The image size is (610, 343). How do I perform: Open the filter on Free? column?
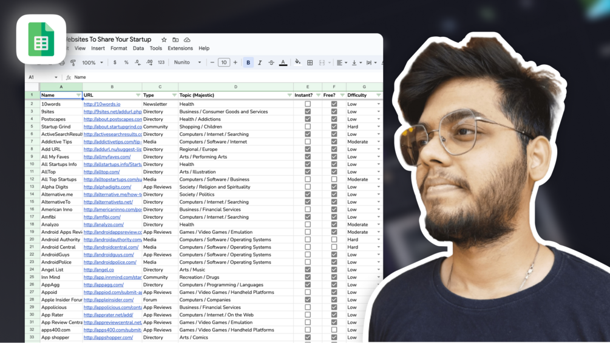342,95
